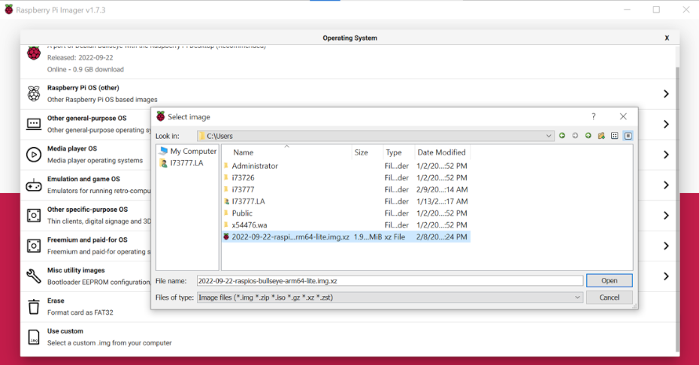The width and height of the screenshot is (699, 365).
Task: Click the Public folder icon
Action: pyautogui.click(x=226, y=213)
